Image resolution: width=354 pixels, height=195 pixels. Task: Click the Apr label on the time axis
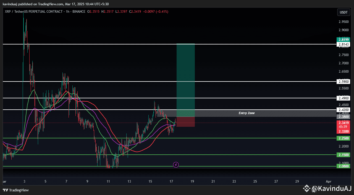click(328, 181)
